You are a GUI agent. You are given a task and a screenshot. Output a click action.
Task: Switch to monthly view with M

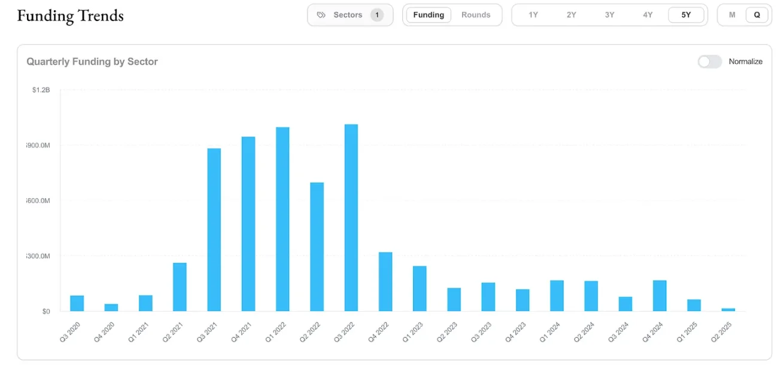coord(732,15)
